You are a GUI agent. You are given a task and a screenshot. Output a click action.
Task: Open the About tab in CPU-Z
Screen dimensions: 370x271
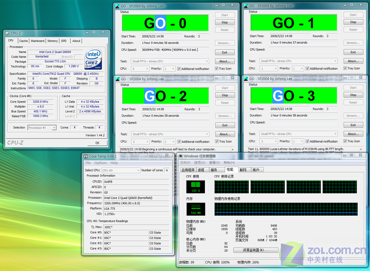[76, 41]
